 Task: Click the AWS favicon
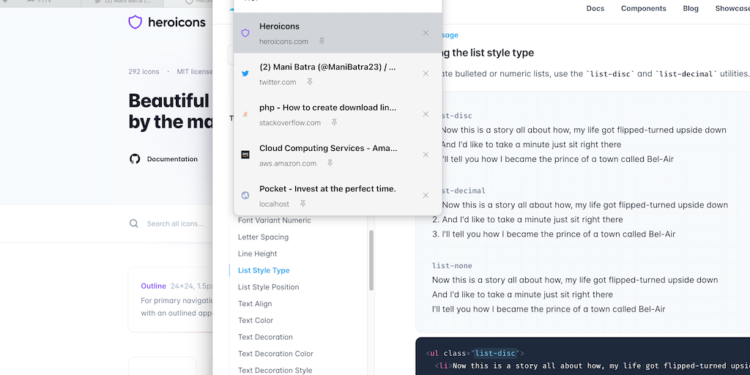[x=245, y=155]
